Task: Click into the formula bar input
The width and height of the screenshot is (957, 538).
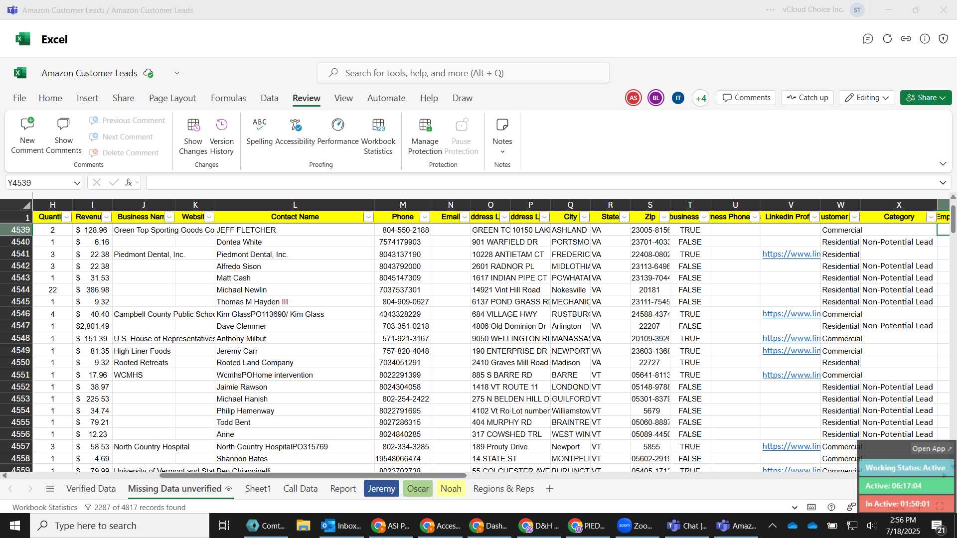Action: pyautogui.click(x=541, y=183)
